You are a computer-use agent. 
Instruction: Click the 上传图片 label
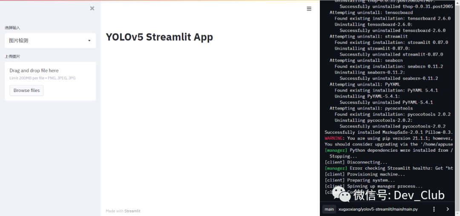coord(12,56)
